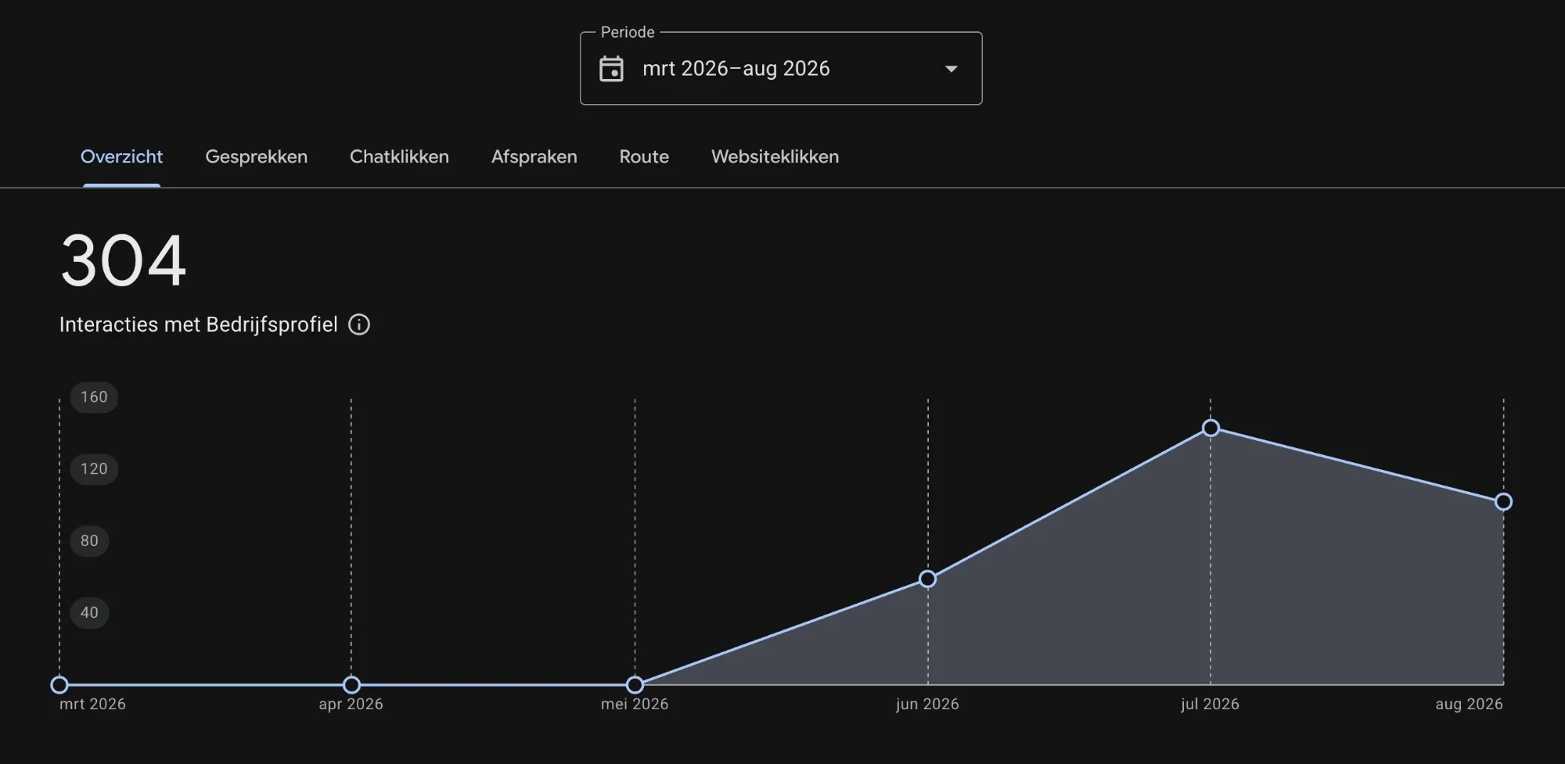Image resolution: width=1565 pixels, height=764 pixels.
Task: Click the mrt 2026 x-axis label
Action: (92, 704)
